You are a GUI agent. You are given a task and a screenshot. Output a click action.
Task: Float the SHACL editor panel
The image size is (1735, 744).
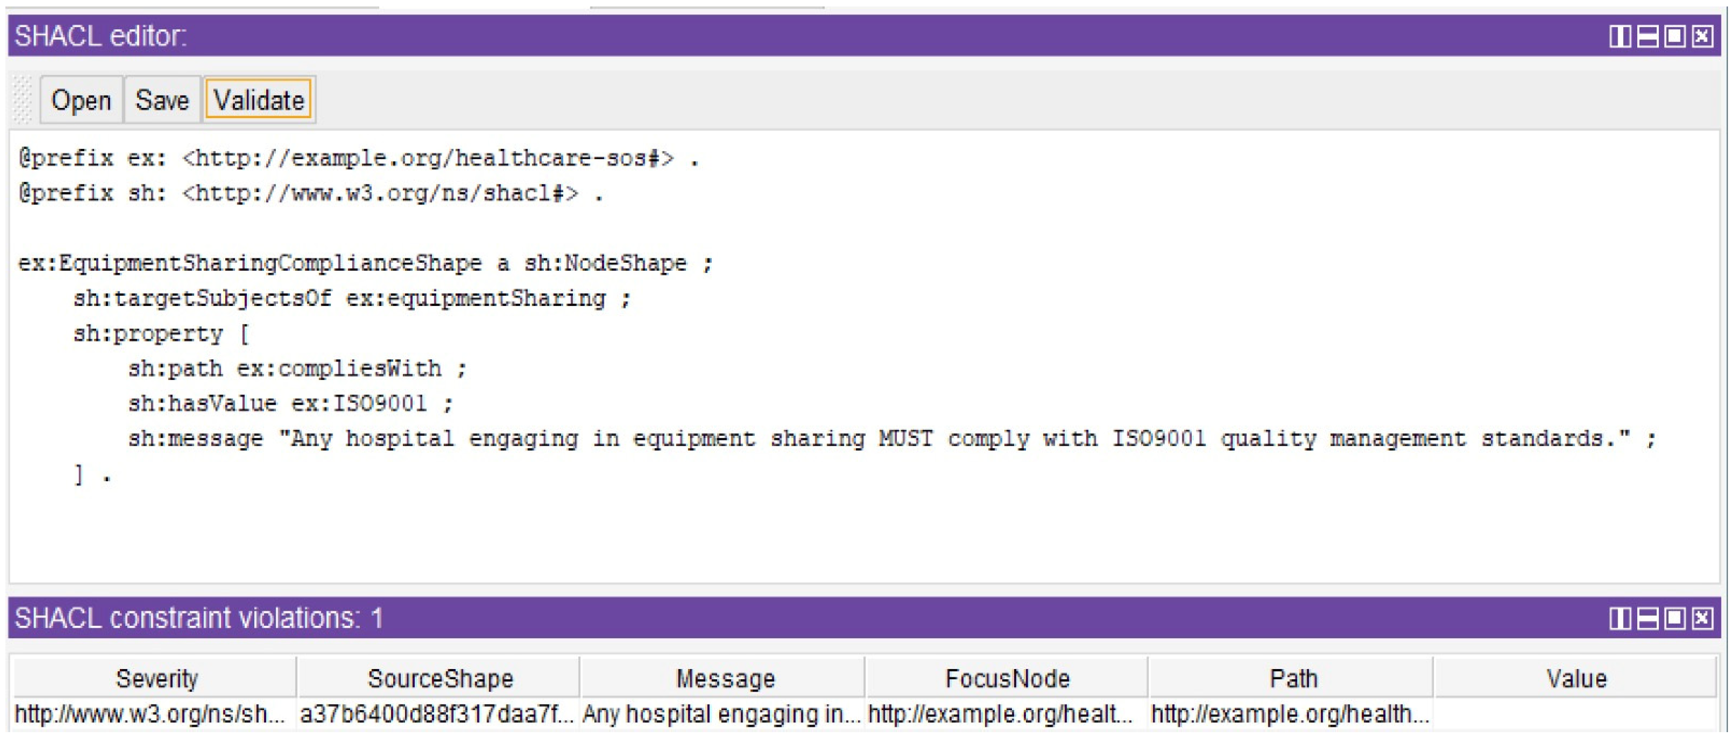click(x=1675, y=36)
